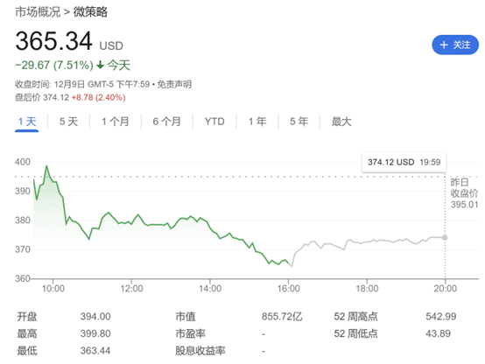The image size is (485, 364).
Task: Click the morning peak near 400 on chart
Action: 46,166
